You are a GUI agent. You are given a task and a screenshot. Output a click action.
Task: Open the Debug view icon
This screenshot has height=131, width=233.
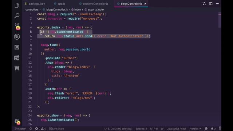(17, 37)
